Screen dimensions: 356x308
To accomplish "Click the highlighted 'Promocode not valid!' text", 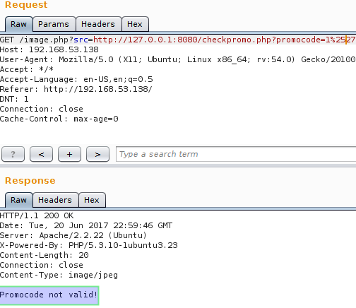I will pyautogui.click(x=49, y=295).
